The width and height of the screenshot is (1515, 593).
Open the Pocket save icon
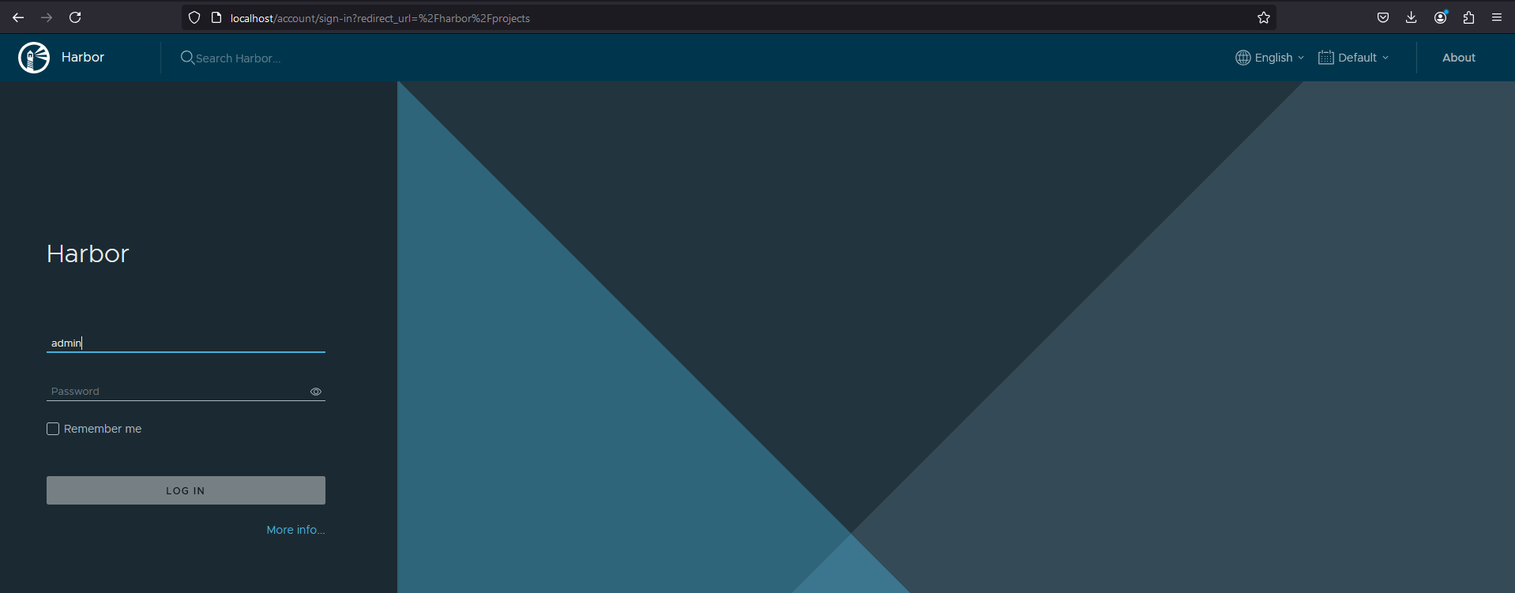click(x=1383, y=17)
